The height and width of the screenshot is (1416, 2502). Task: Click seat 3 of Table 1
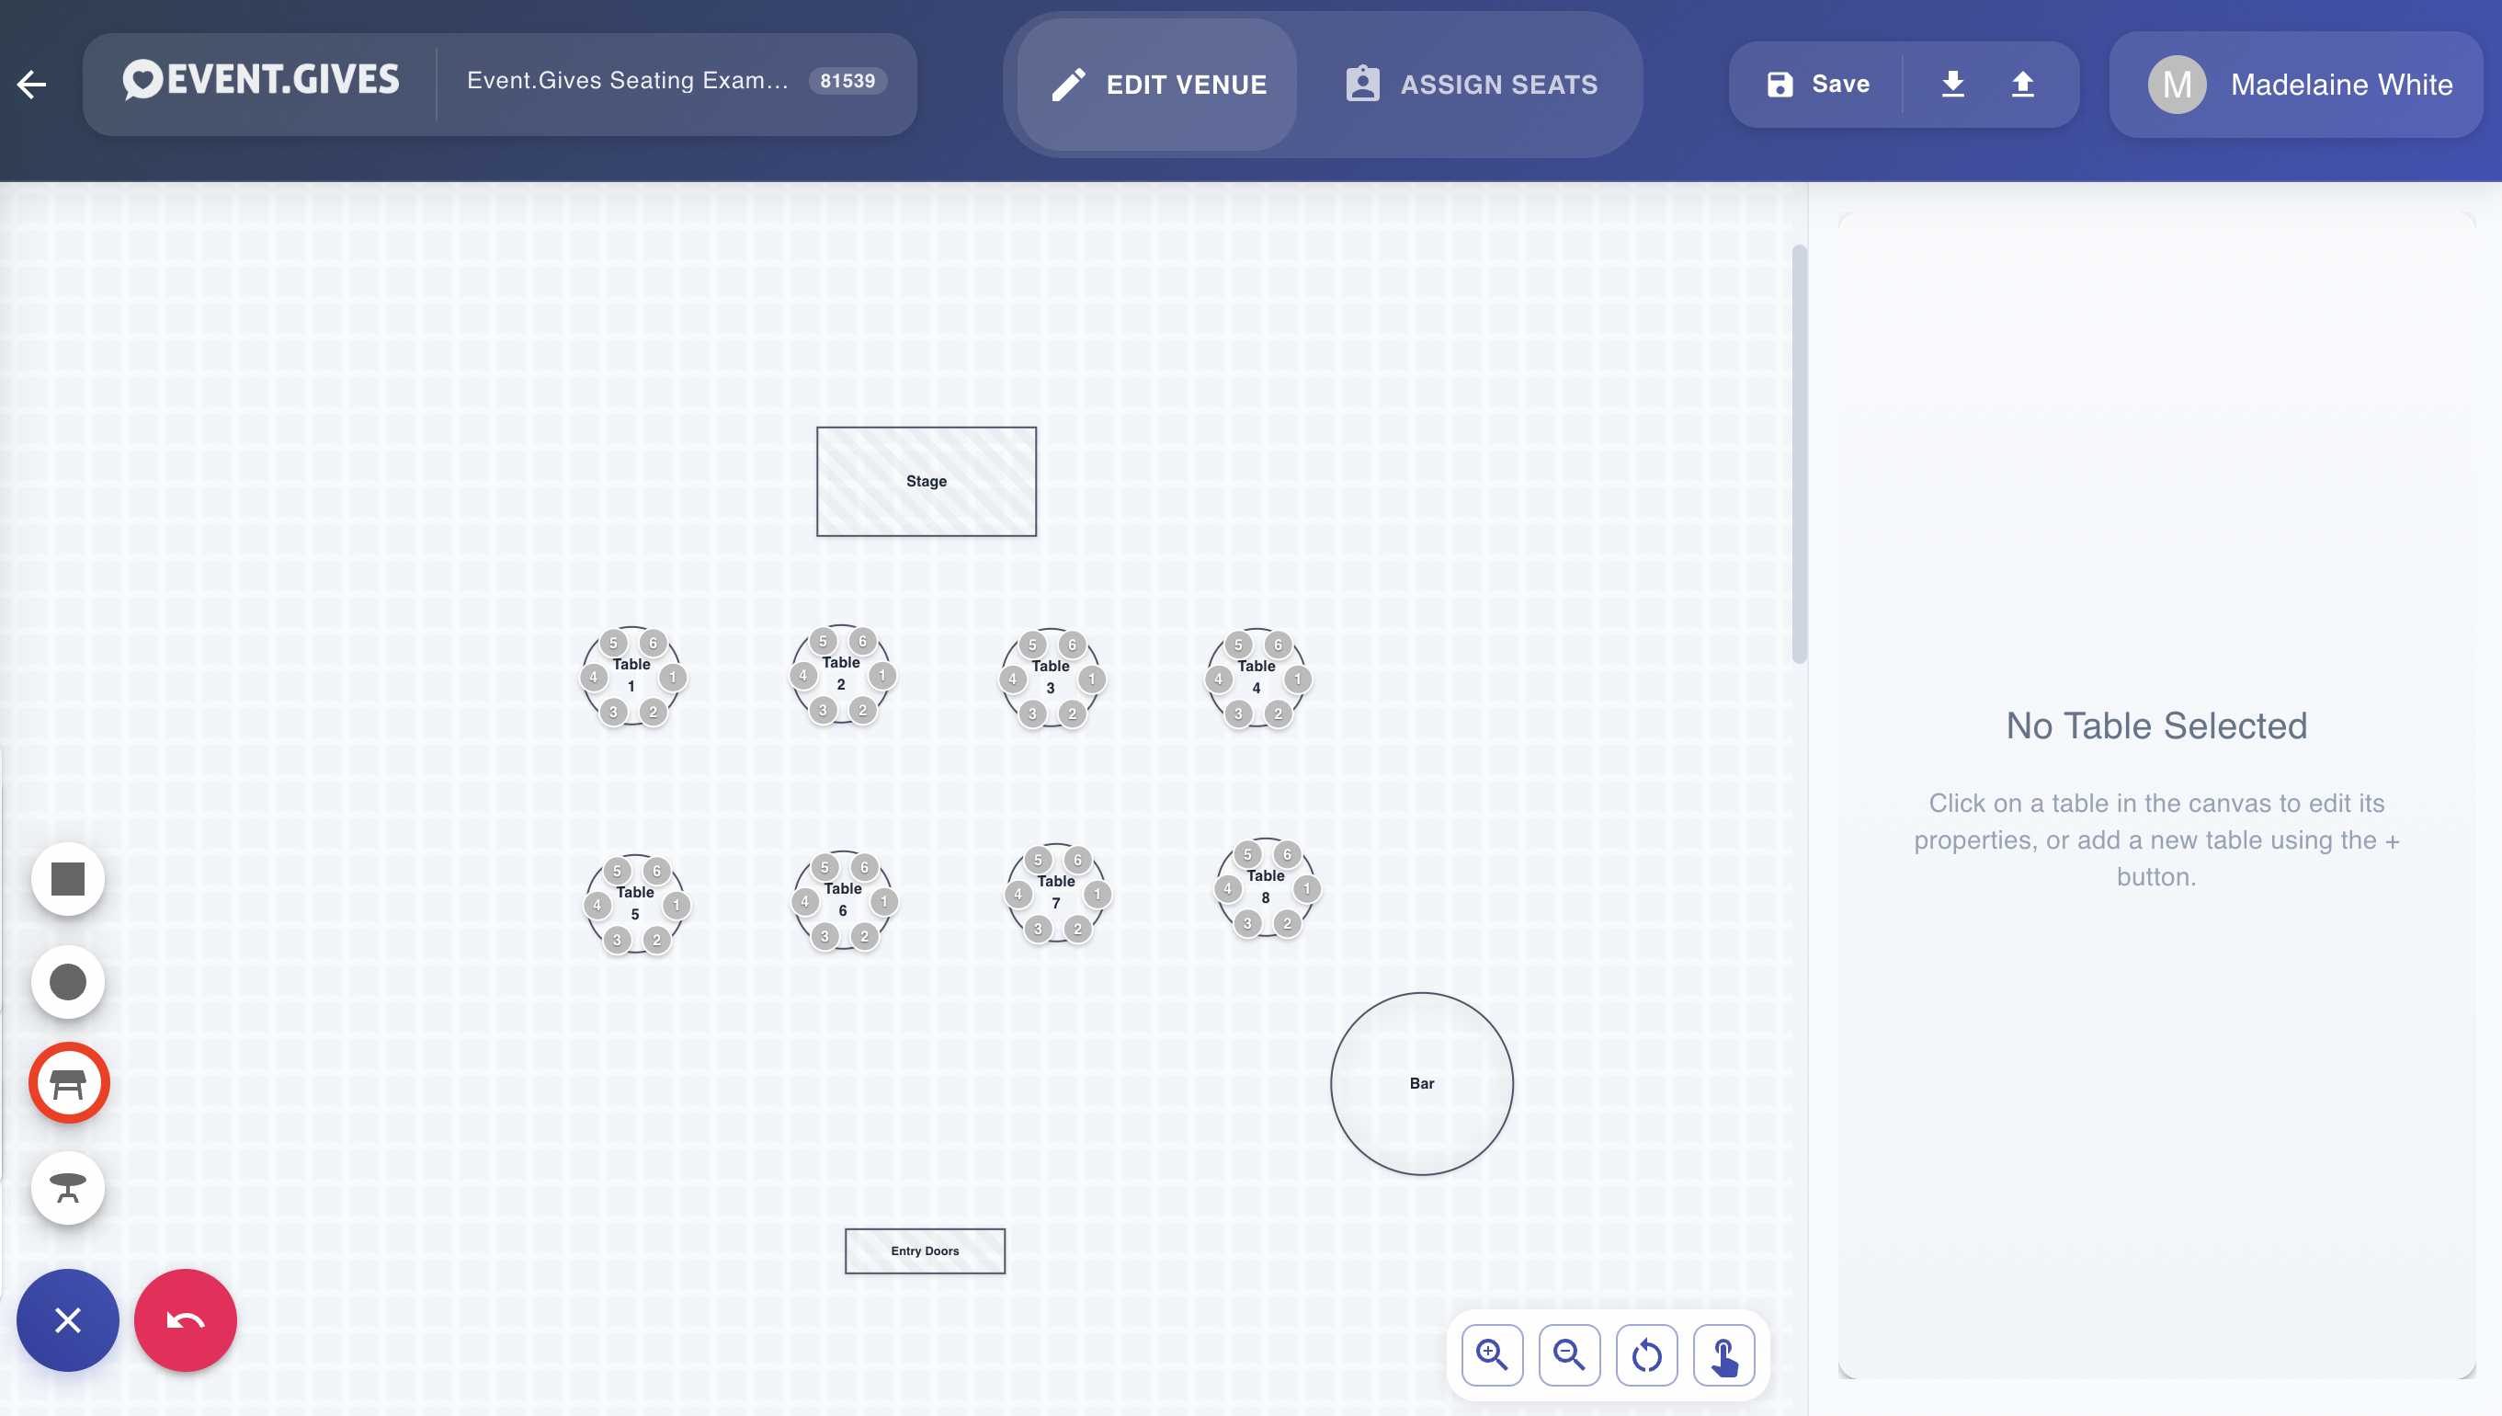(613, 712)
